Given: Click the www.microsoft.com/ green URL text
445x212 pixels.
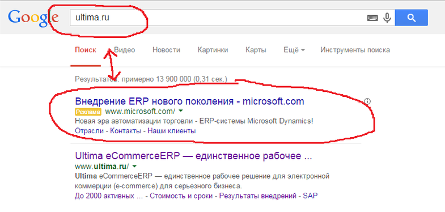Looking at the screenshot, I should 140,111.
